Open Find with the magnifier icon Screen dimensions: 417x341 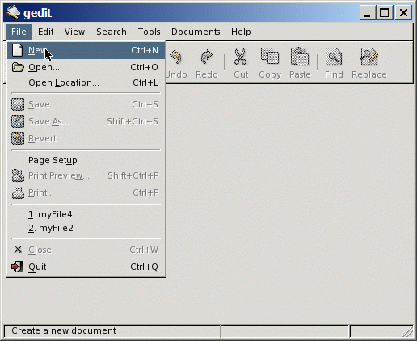click(x=334, y=57)
